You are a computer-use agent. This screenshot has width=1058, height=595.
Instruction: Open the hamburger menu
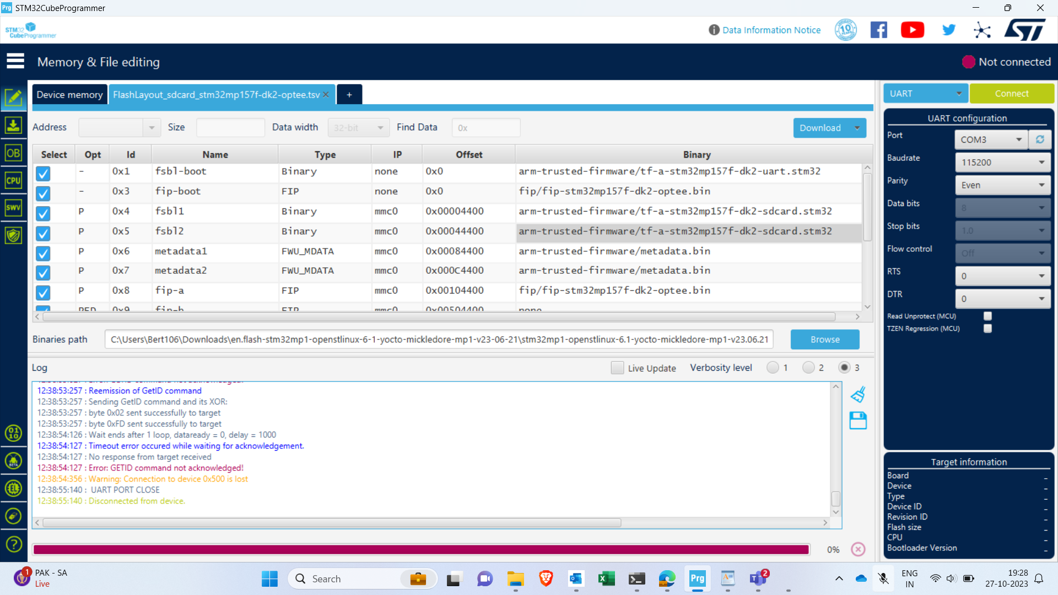[x=15, y=61]
